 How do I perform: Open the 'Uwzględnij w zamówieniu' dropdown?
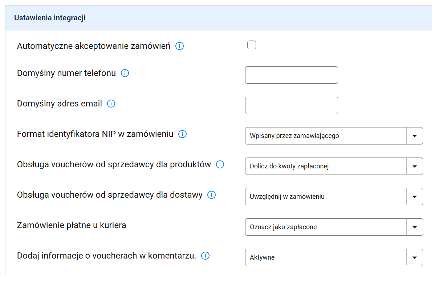(414, 197)
